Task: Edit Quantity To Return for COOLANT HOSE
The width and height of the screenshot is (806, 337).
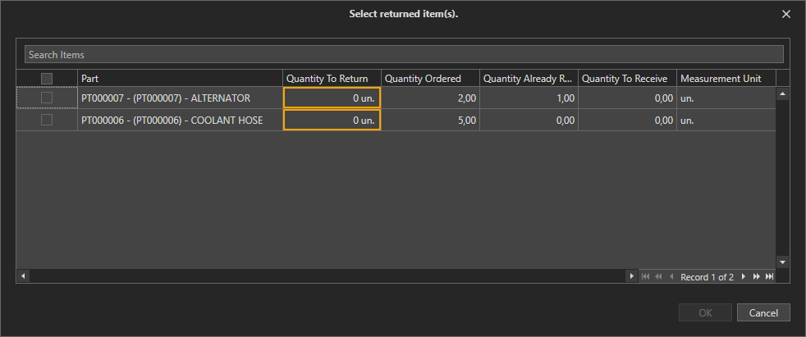Action: pos(332,121)
